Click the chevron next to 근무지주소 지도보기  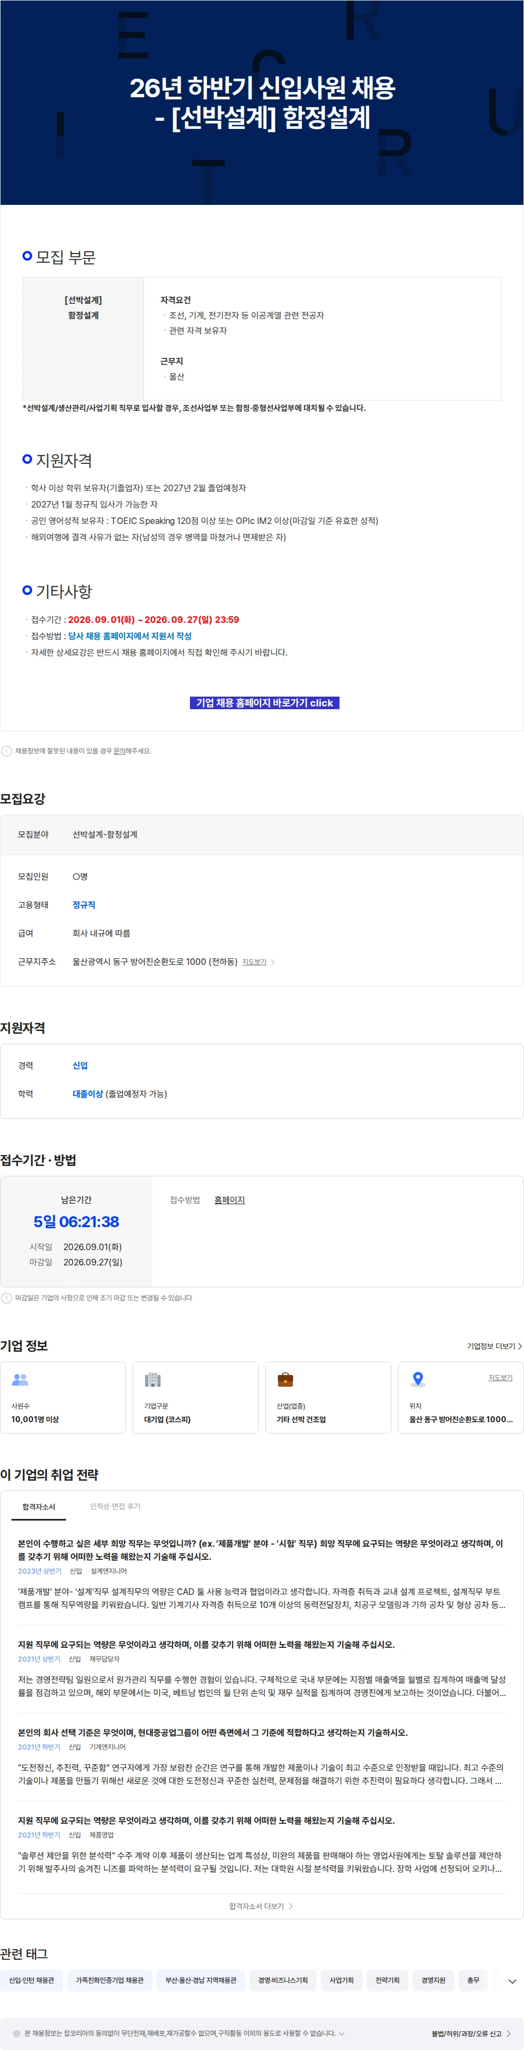(273, 962)
